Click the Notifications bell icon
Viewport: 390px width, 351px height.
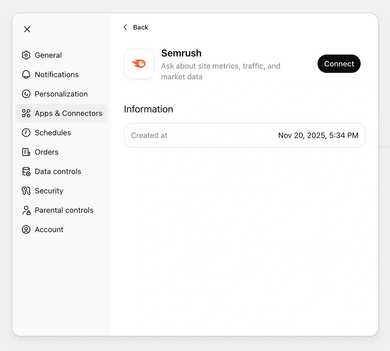26,74
